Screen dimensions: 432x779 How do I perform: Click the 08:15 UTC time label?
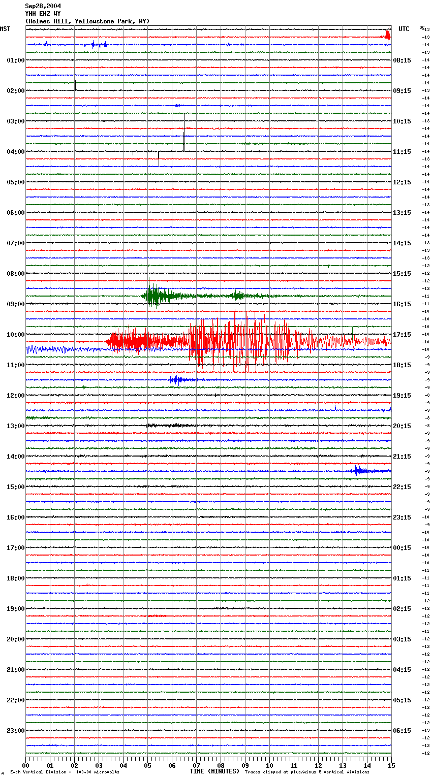tap(402, 60)
